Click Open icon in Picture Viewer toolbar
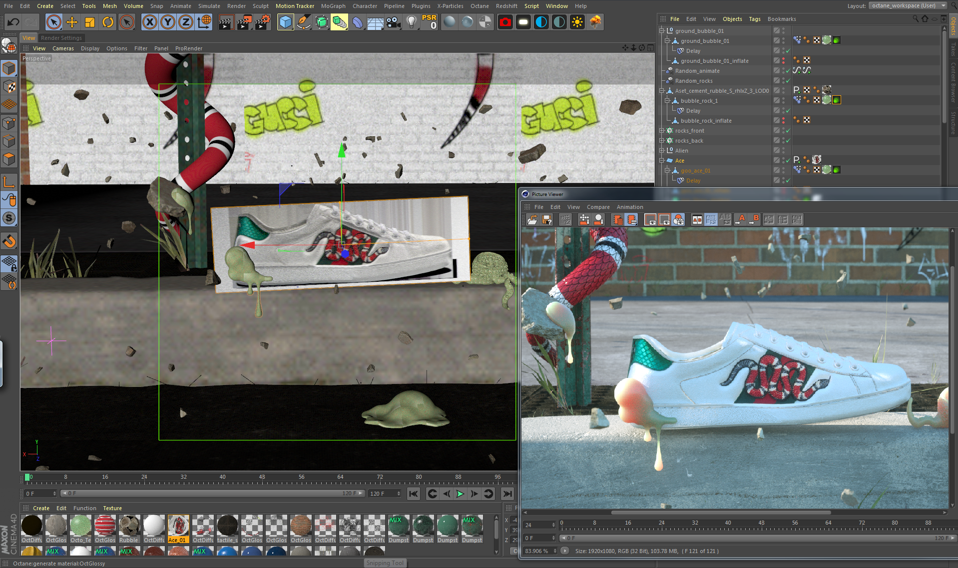 pyautogui.click(x=532, y=219)
